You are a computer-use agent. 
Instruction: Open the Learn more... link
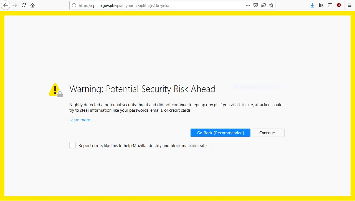click(x=81, y=120)
